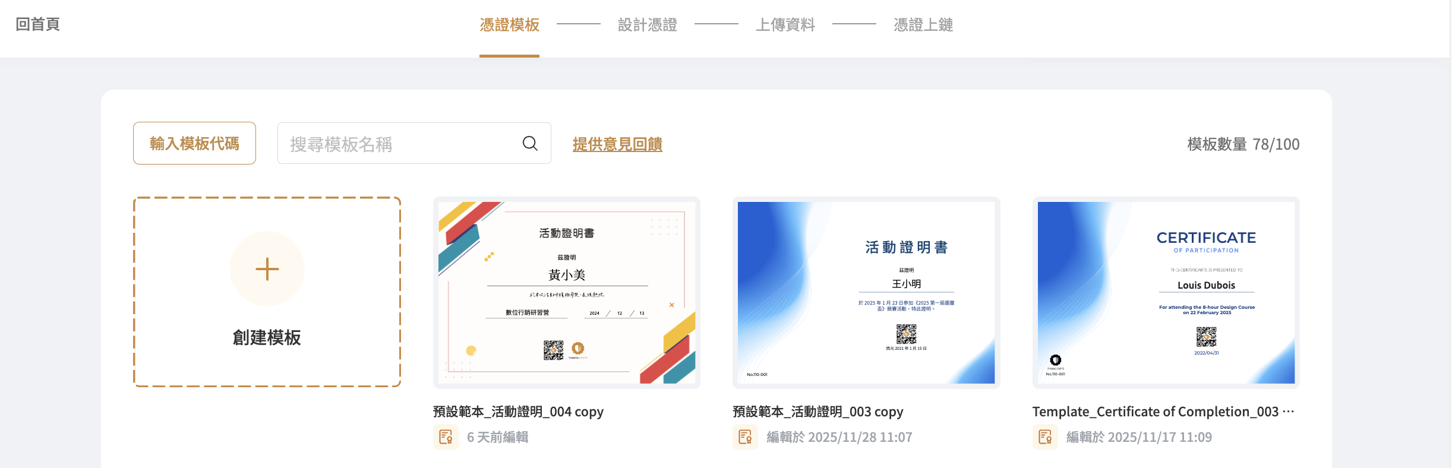Click certificate icon under 活動證明_003 copy
Screen dimensions: 1452x468
point(745,437)
